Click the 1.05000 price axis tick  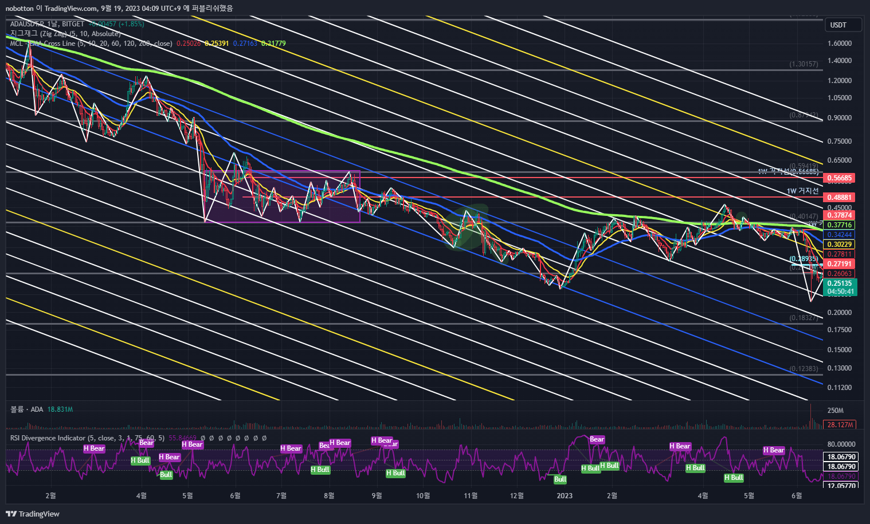(x=840, y=98)
